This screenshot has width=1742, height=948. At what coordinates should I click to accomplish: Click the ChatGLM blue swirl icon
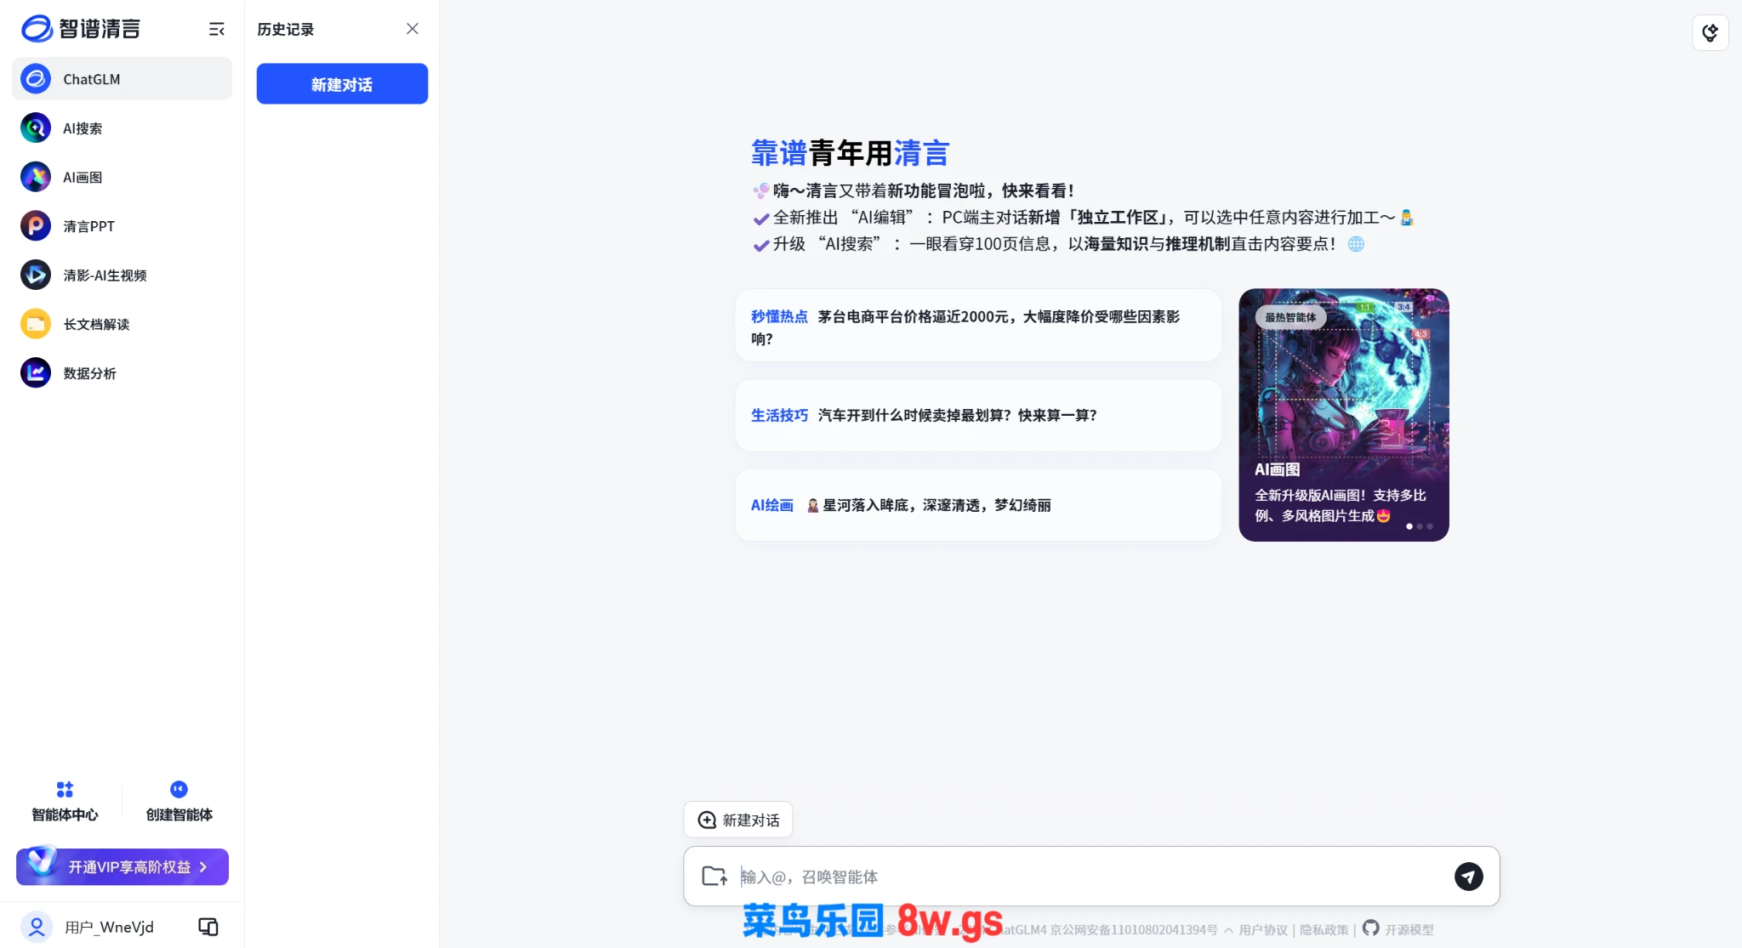point(36,79)
